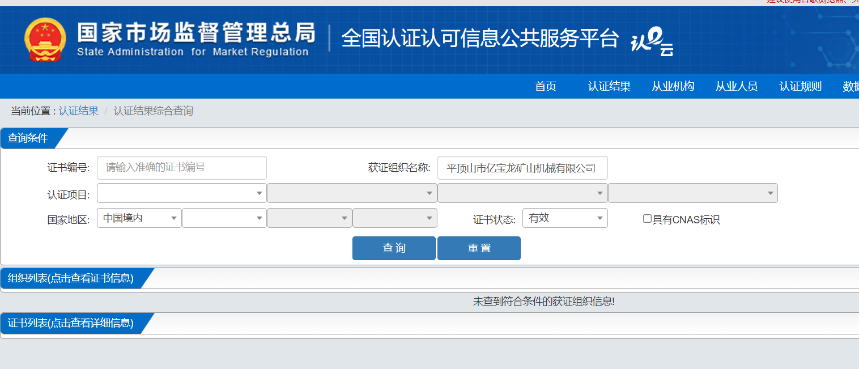Screen dimensions: 859x369
Task: Click the 国家市场监督管理总局 title text
Action: click(196, 33)
